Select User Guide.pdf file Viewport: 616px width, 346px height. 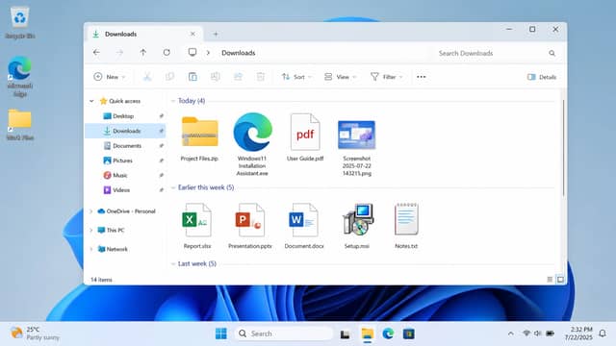coord(305,137)
